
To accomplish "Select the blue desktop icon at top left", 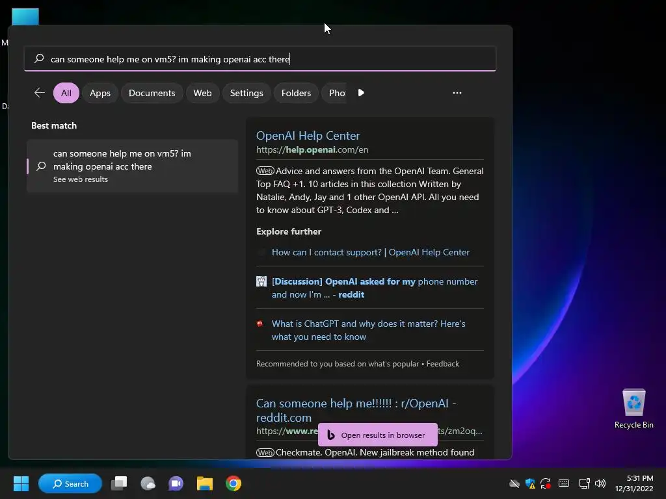I will pos(25,16).
